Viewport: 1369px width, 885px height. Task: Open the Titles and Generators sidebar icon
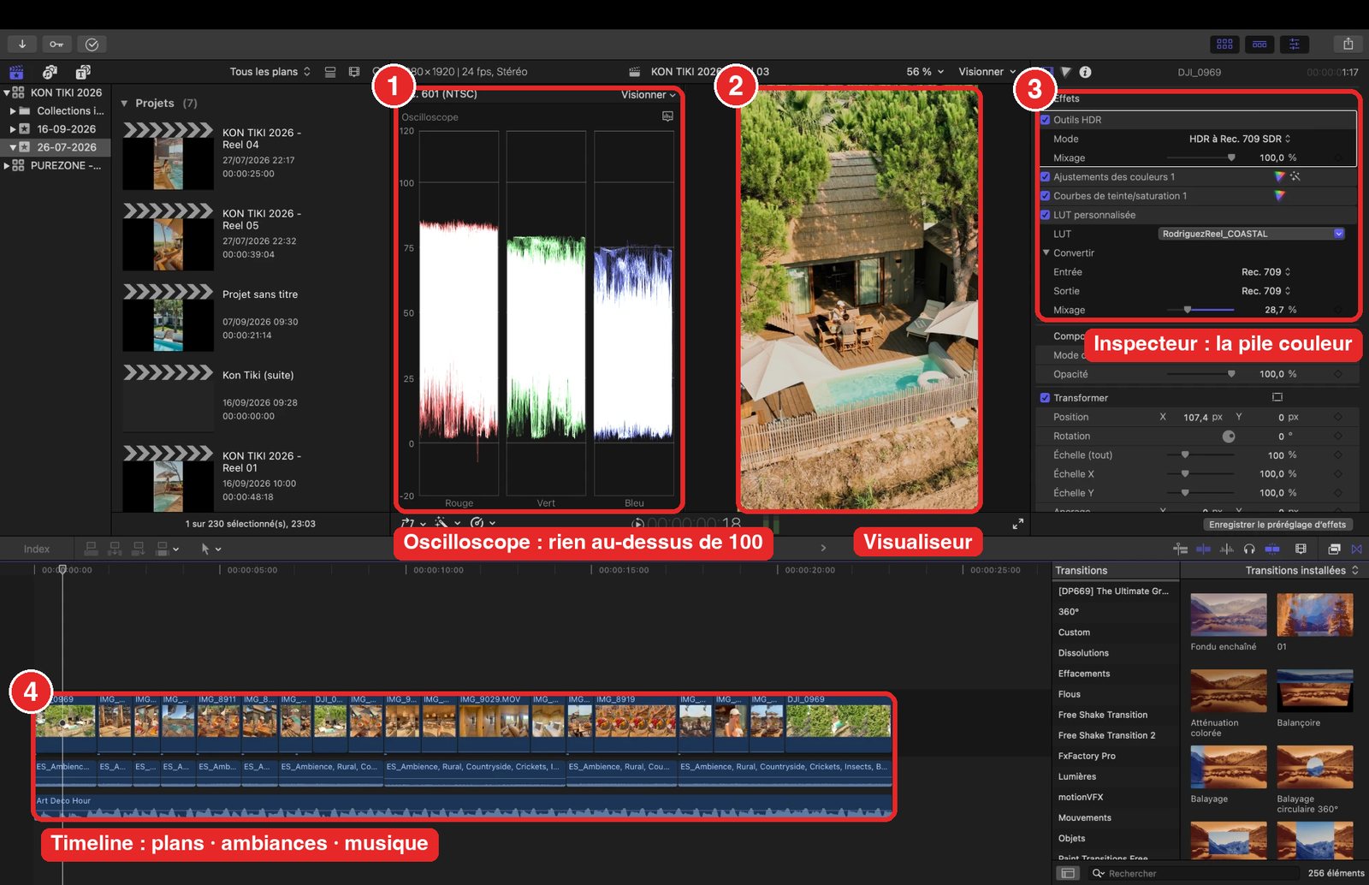83,72
